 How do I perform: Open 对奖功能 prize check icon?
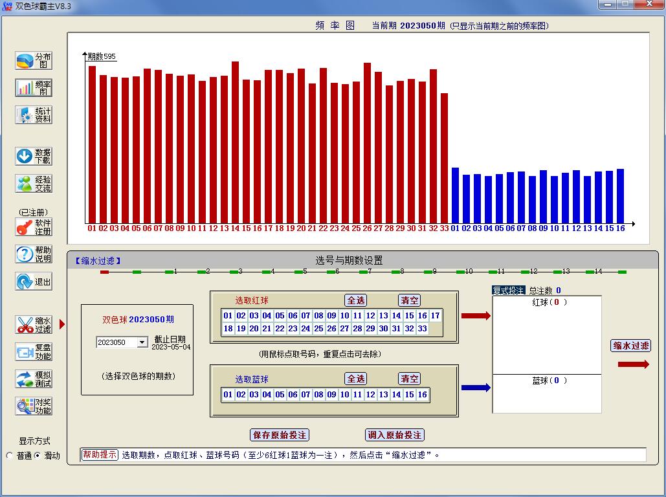click(x=26, y=406)
